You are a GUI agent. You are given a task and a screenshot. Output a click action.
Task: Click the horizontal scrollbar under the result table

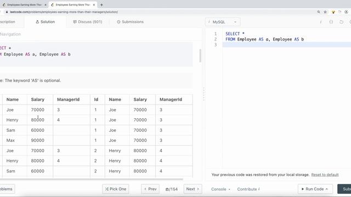tap(92, 179)
